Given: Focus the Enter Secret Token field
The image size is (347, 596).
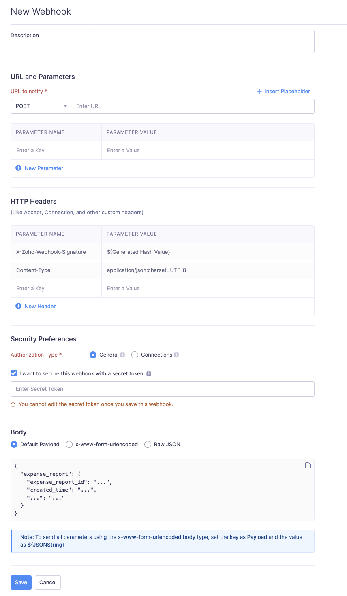Looking at the screenshot, I should point(162,389).
